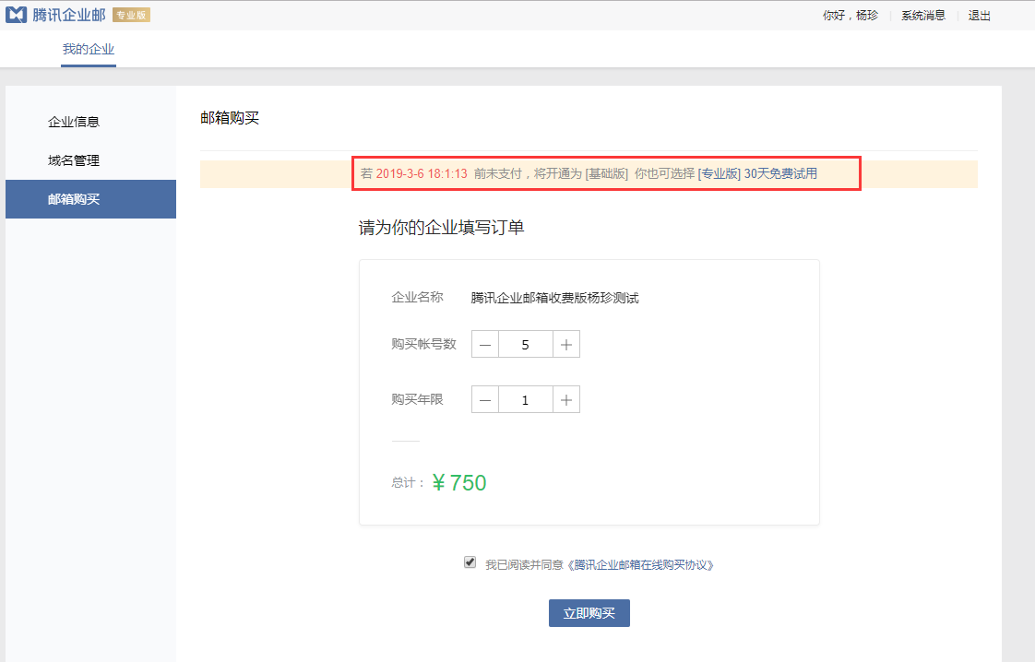Click the 专业版 badge next to logo
The width and height of the screenshot is (1035, 662).
click(131, 15)
